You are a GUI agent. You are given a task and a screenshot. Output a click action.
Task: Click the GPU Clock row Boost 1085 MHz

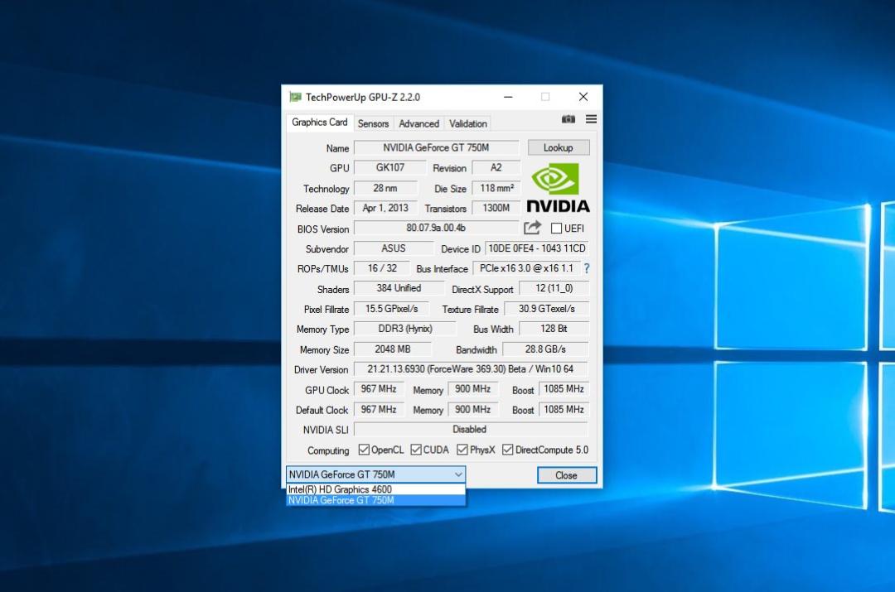[564, 389]
